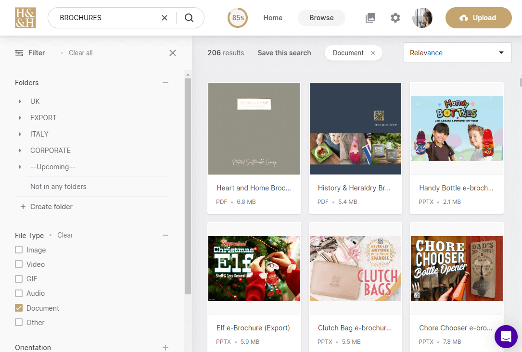This screenshot has width=522, height=352.
Task: Click the History & Heraldry Br... title
Action: (x=354, y=188)
